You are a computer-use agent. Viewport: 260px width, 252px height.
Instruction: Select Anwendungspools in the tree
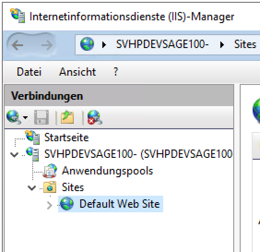pos(107,171)
